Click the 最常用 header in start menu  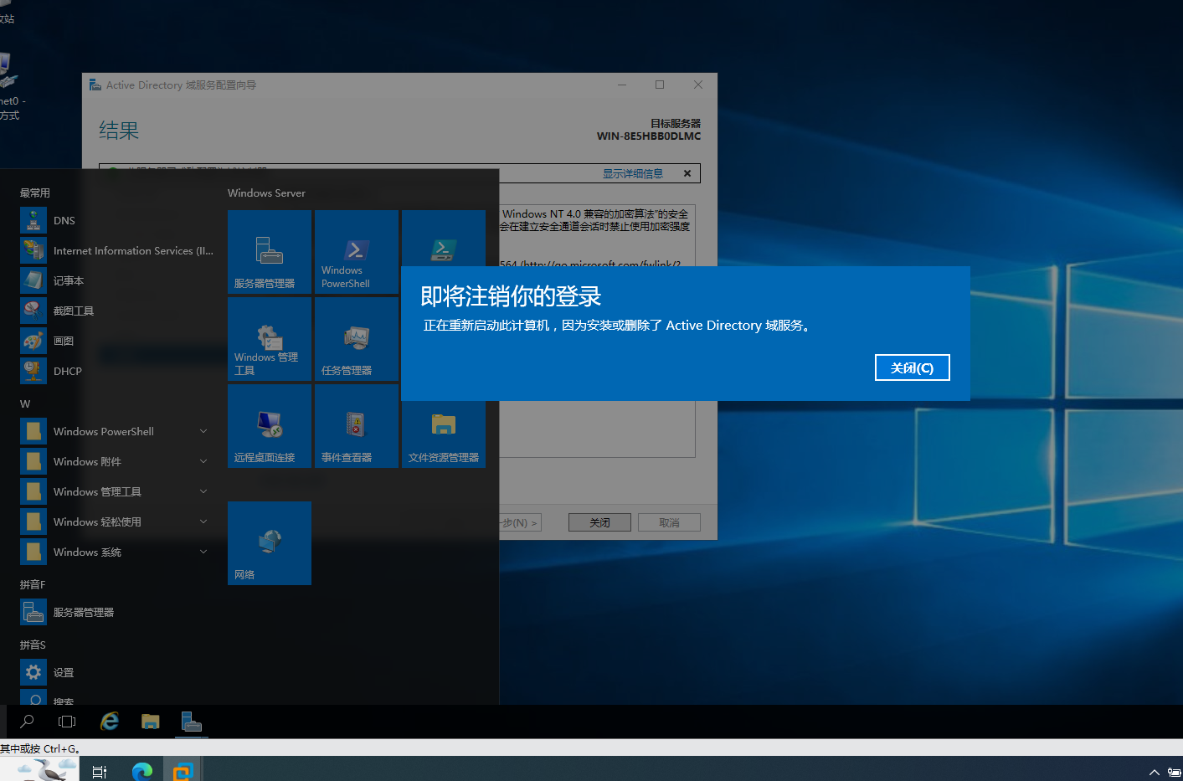(x=35, y=193)
